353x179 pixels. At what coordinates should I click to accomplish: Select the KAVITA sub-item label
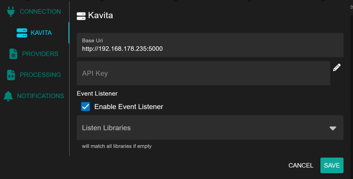[x=41, y=33]
